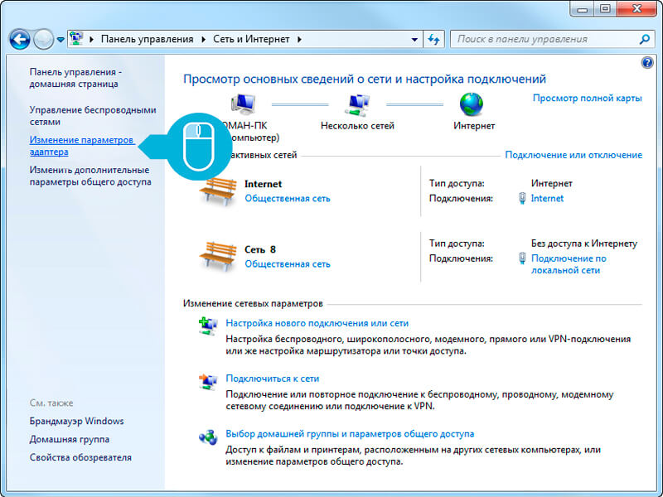The height and width of the screenshot is (497, 663).
Task: Click the network icon in address bar
Action: point(76,39)
